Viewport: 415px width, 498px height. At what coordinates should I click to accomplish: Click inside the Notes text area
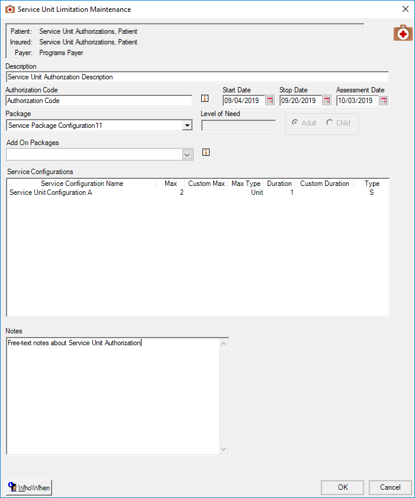click(112, 396)
